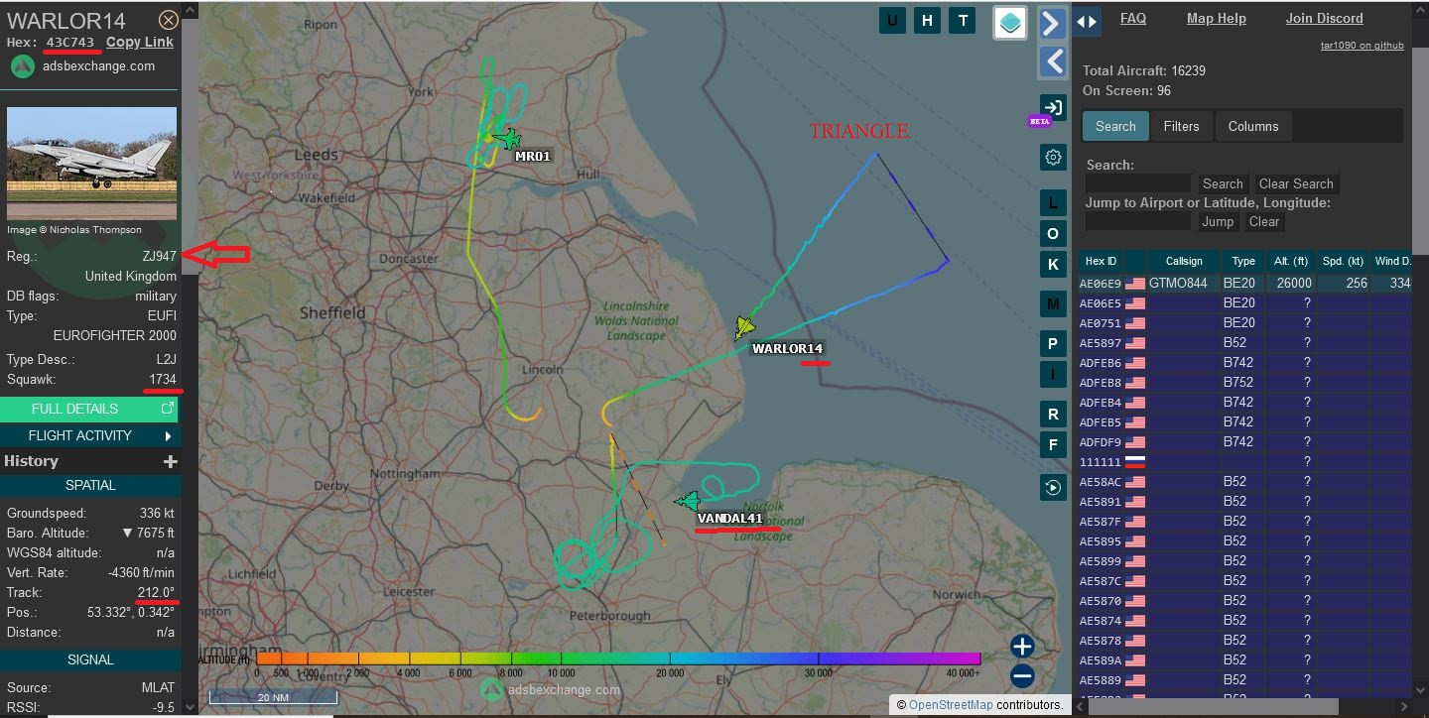Expand the FLIGHT ACTIVITY section

(89, 435)
